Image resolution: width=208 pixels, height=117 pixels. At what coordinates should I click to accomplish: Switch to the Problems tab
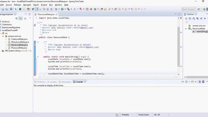coord(40,82)
